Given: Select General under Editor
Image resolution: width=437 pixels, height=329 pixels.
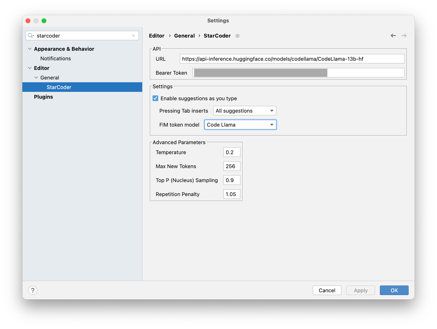Looking at the screenshot, I should (50, 78).
